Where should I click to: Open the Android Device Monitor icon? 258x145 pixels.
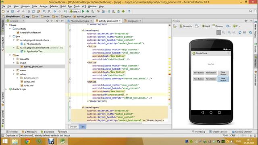123,11
